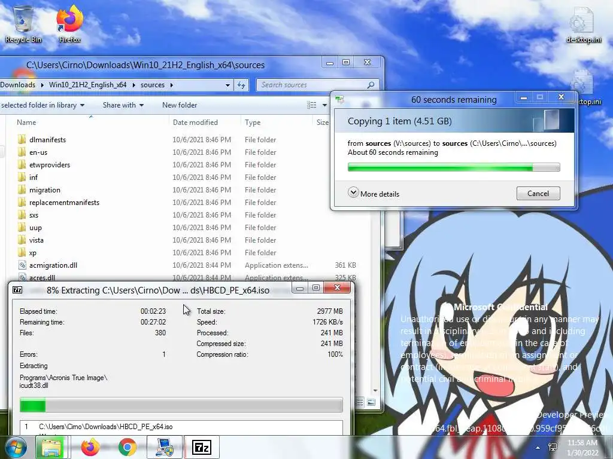This screenshot has height=459, width=613.
Task: Select the sxs folder
Action: (34, 215)
